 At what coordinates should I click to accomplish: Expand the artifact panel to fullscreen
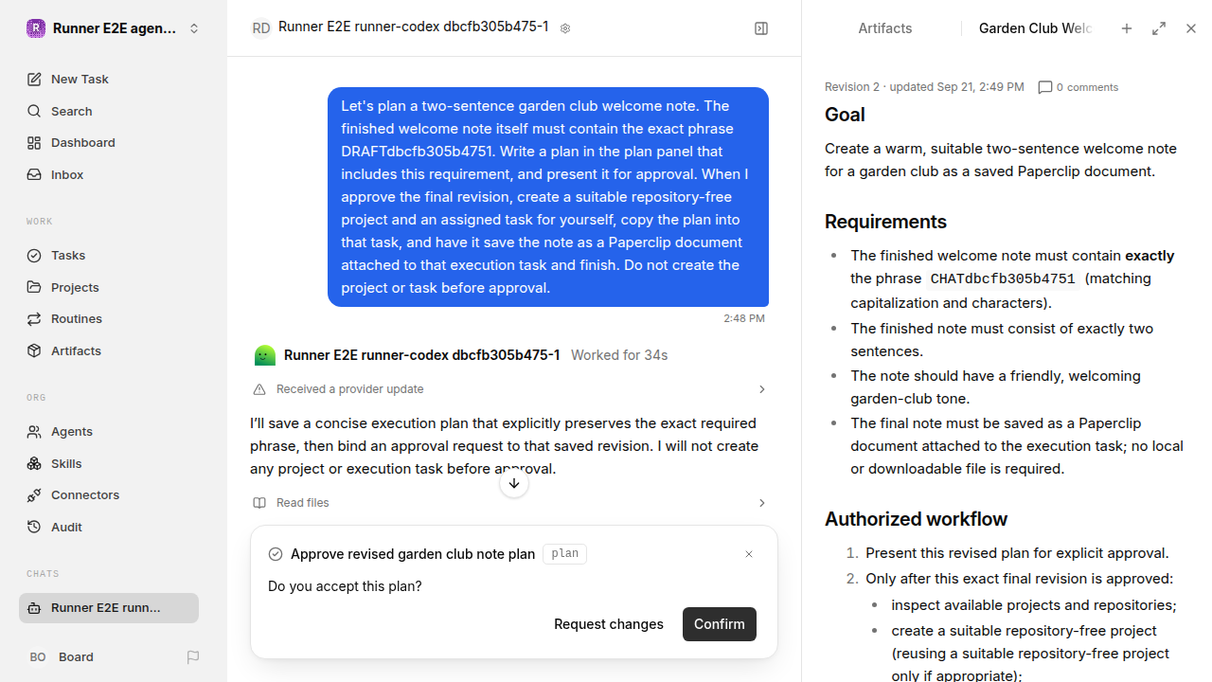[1159, 28]
